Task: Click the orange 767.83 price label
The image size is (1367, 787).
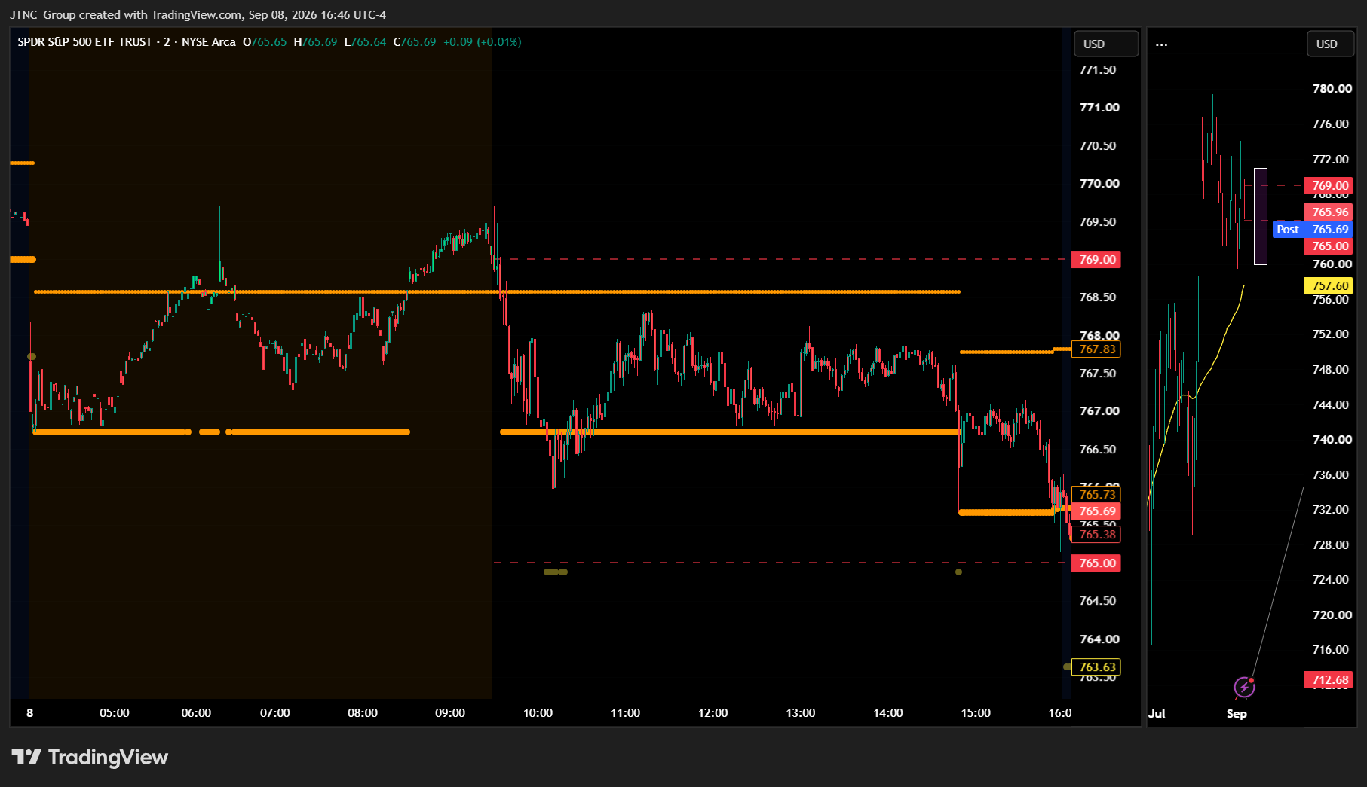Action: [x=1096, y=349]
